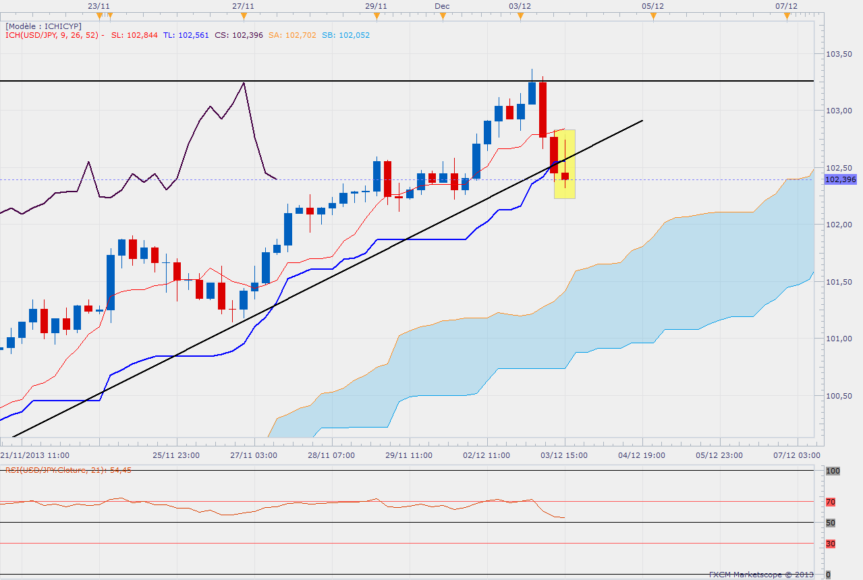Screen dimensions: 863x580
Task: Click the orange day marker under 07/12
Action: pos(787,16)
